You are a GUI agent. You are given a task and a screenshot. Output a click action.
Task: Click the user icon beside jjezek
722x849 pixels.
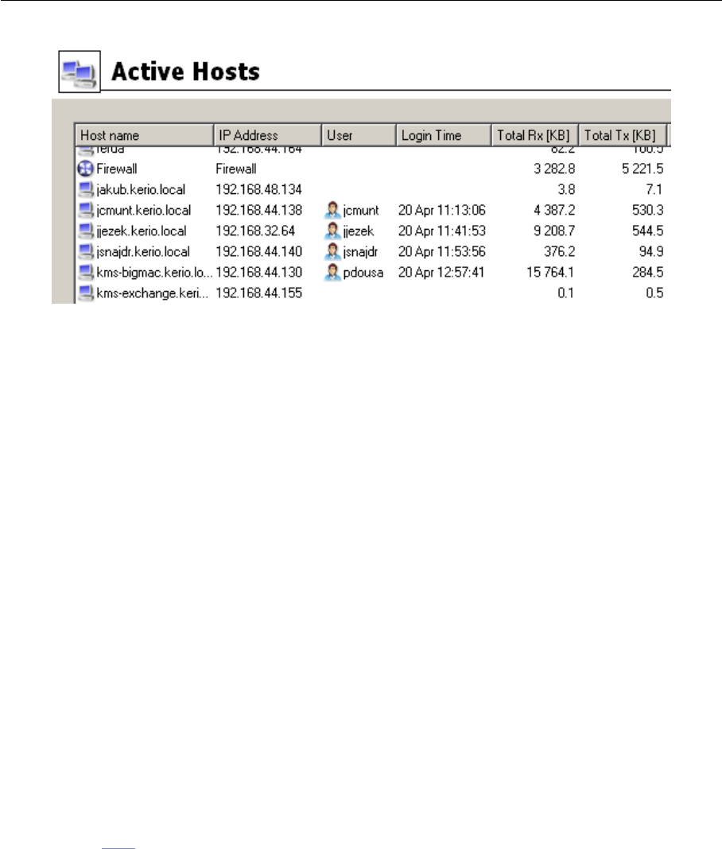tap(332, 231)
